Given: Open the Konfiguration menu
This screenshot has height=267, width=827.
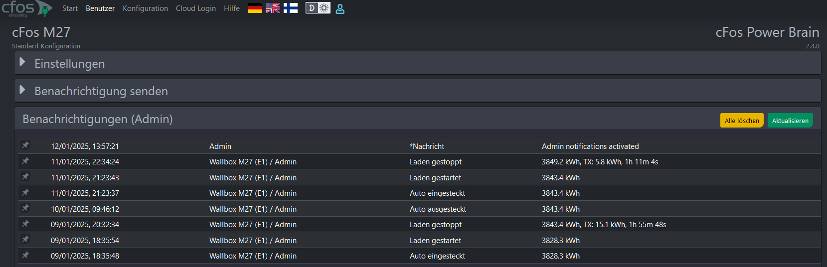Looking at the screenshot, I should [x=145, y=8].
